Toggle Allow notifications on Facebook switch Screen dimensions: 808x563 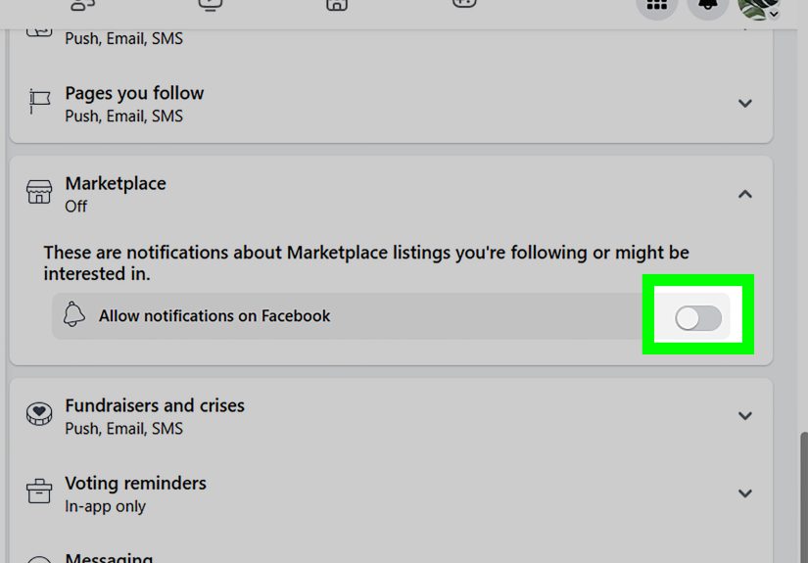698,318
